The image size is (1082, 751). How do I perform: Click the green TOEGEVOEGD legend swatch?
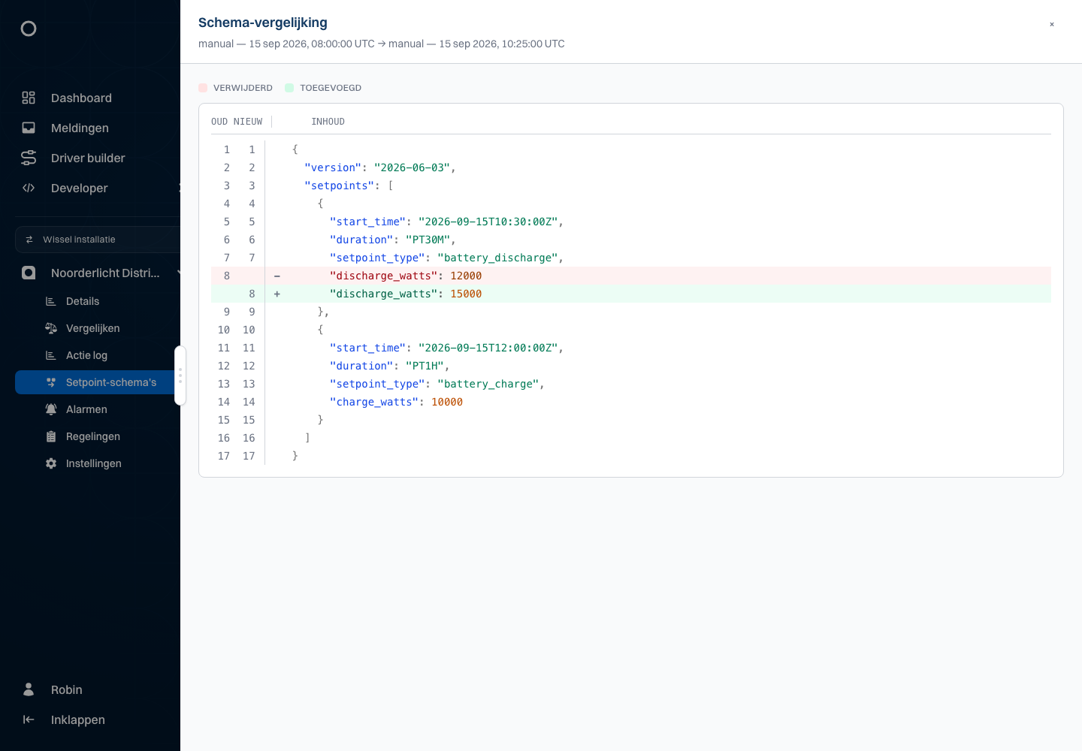click(x=289, y=88)
